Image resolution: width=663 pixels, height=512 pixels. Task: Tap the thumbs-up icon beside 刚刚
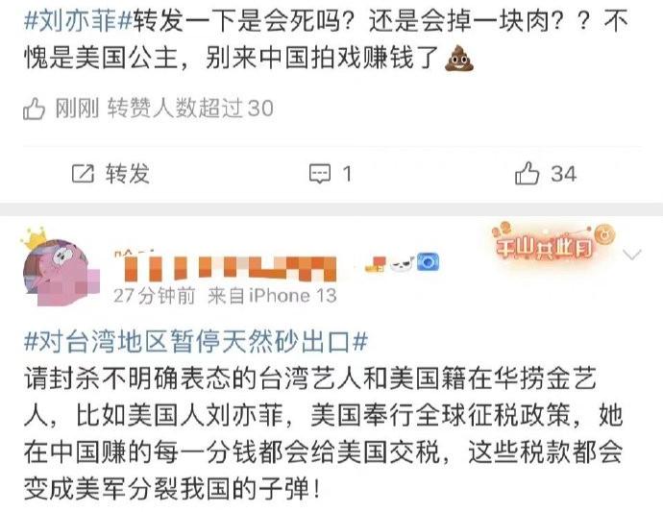click(x=35, y=109)
